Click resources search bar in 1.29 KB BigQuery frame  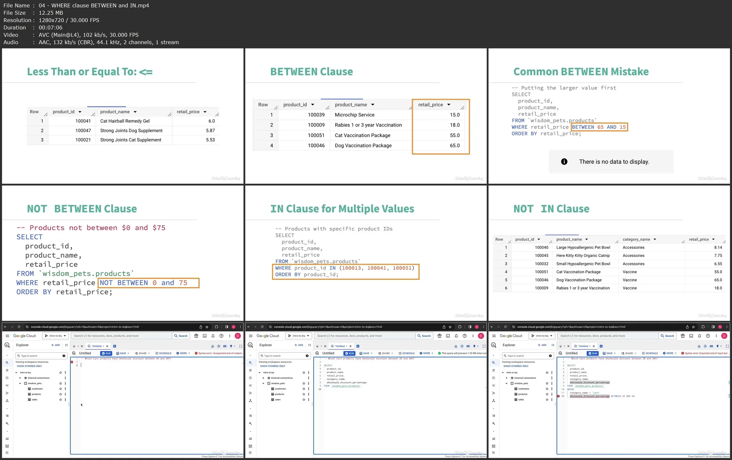point(365,336)
